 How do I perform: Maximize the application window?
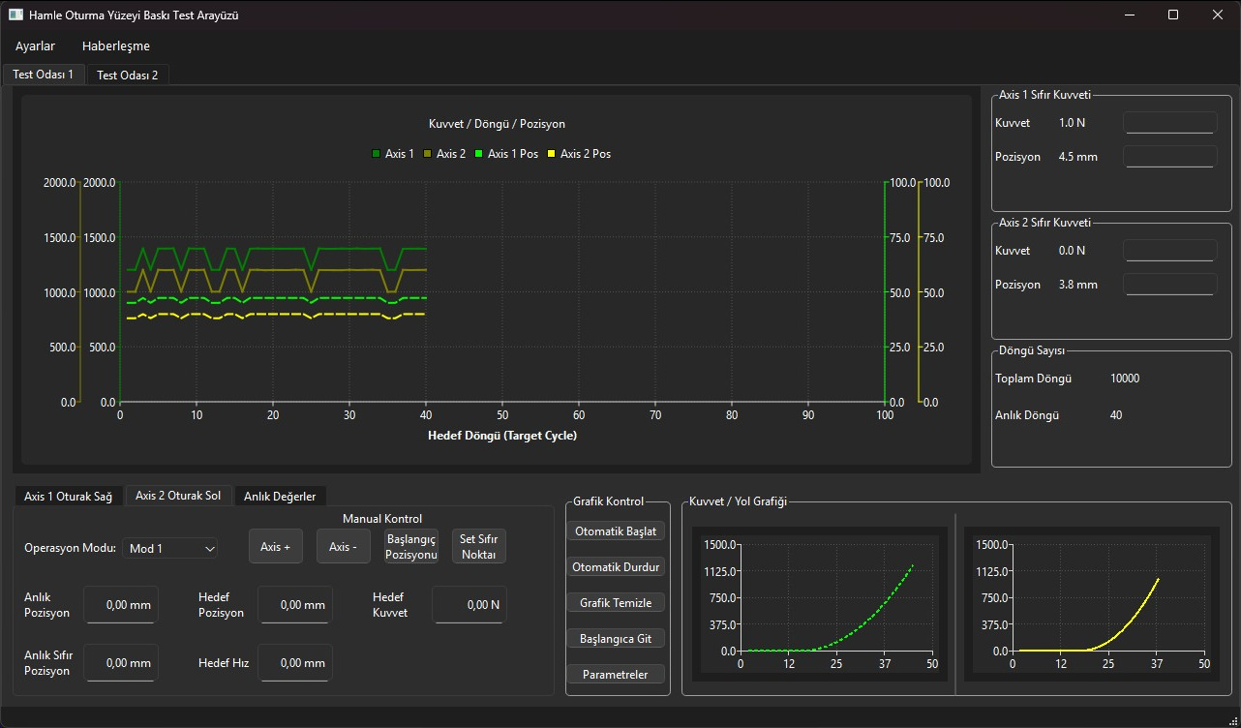[1173, 15]
